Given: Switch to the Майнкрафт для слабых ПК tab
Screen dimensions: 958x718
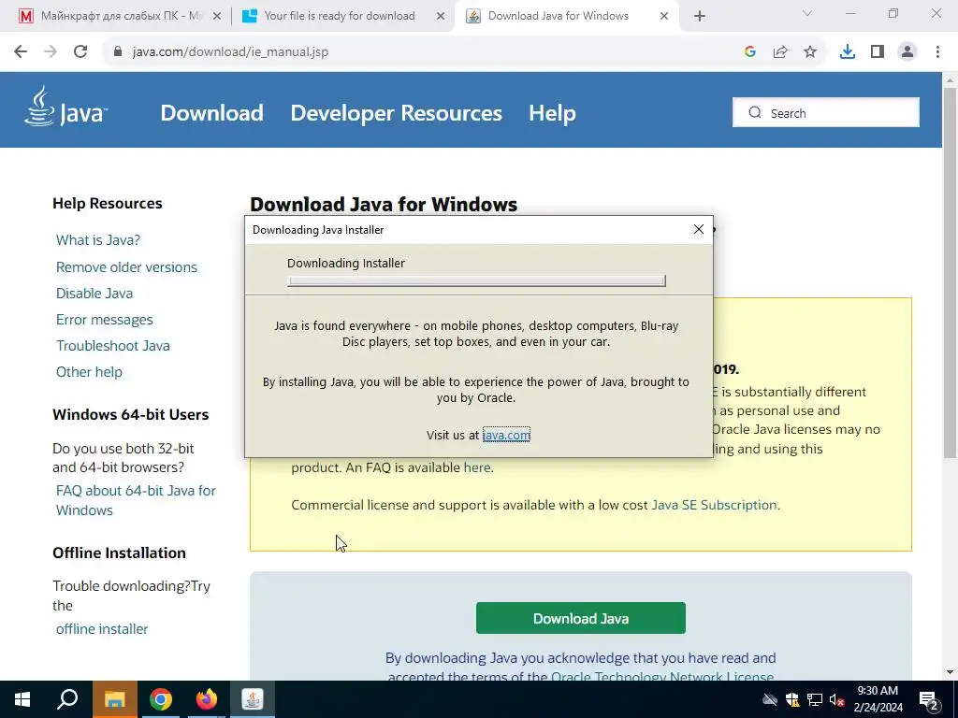Looking at the screenshot, I should pos(120,17).
